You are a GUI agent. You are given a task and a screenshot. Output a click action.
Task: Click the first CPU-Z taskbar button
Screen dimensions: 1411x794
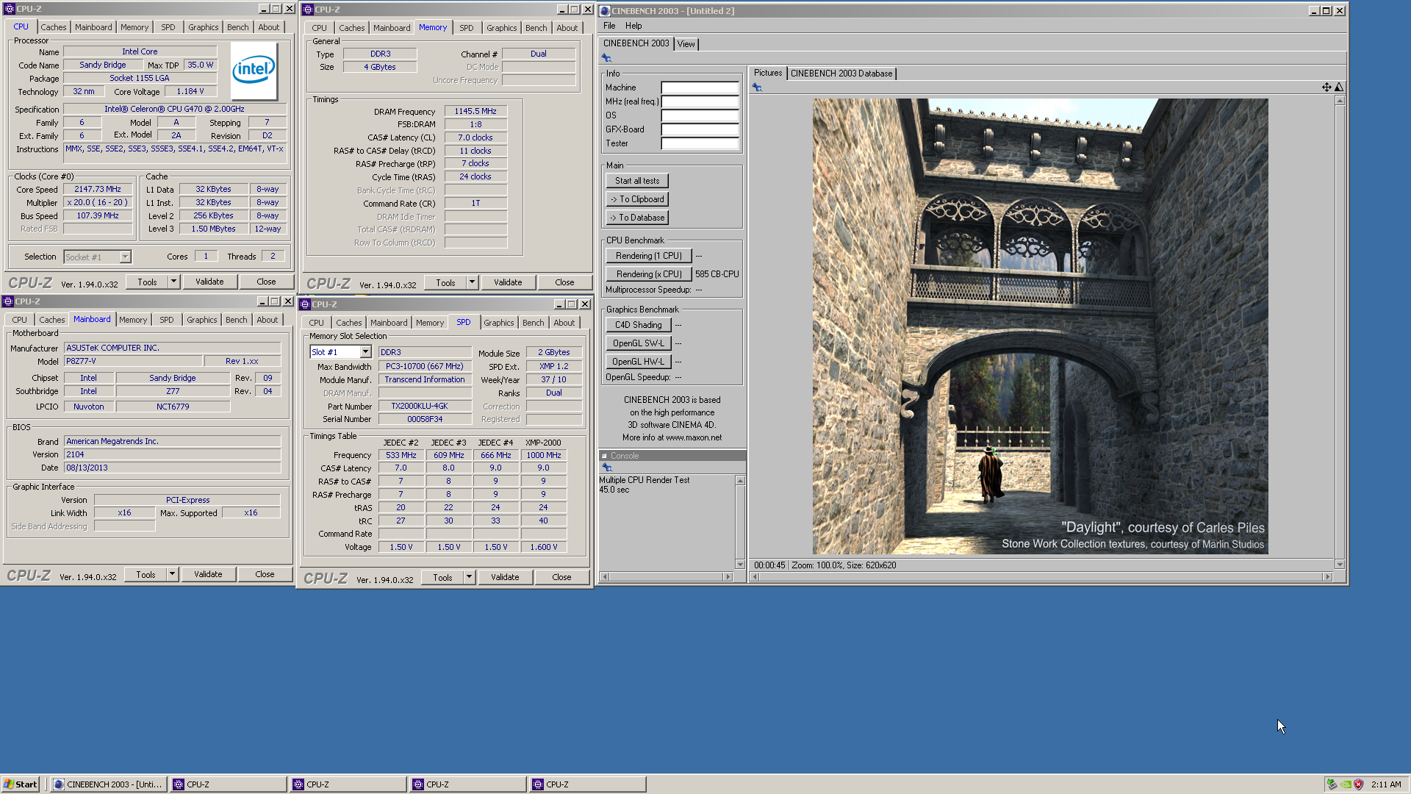pyautogui.click(x=228, y=784)
